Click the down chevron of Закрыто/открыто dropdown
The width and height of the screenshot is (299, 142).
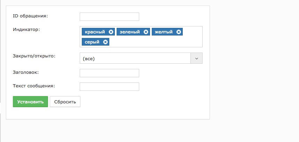(x=196, y=58)
